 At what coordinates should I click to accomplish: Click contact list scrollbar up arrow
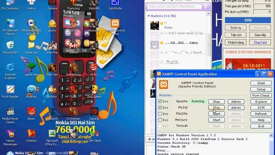pyautogui.click(x=208, y=13)
